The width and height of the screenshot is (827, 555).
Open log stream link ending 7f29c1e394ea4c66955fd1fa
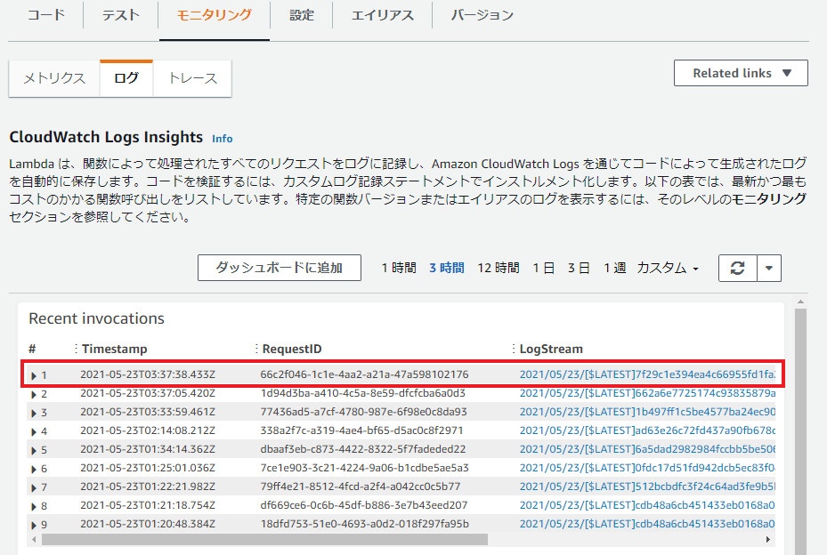[x=647, y=374]
